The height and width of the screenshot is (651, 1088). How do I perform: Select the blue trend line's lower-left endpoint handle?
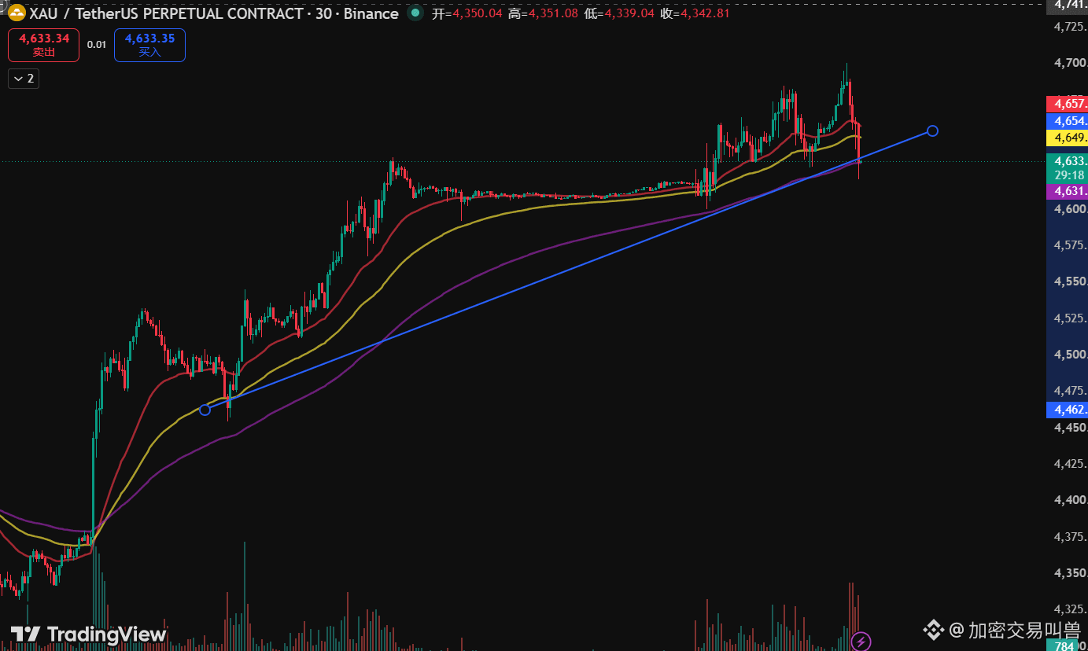[x=205, y=410]
